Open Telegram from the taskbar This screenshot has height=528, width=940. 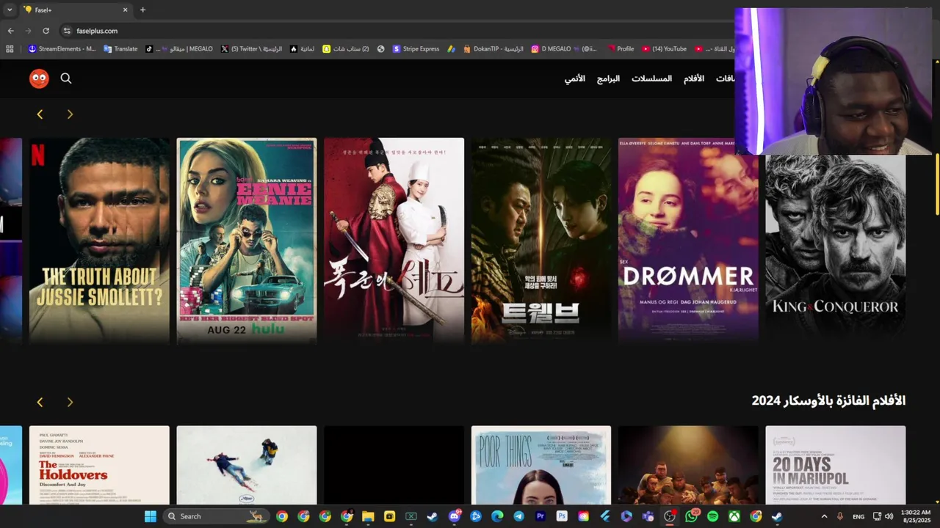click(519, 516)
